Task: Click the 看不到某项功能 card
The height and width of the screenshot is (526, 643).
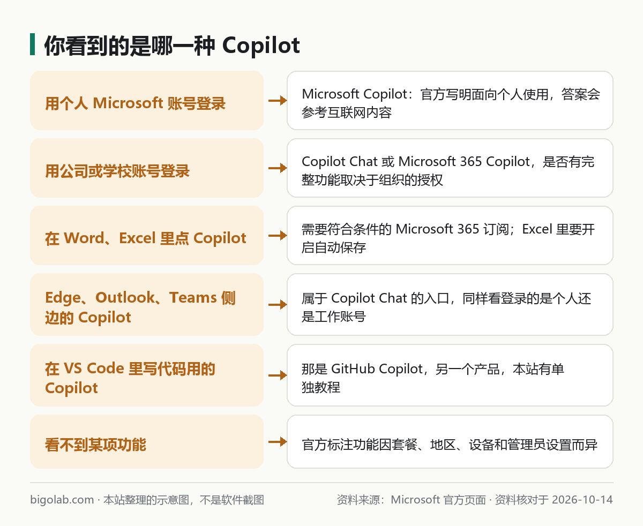Action: (147, 441)
